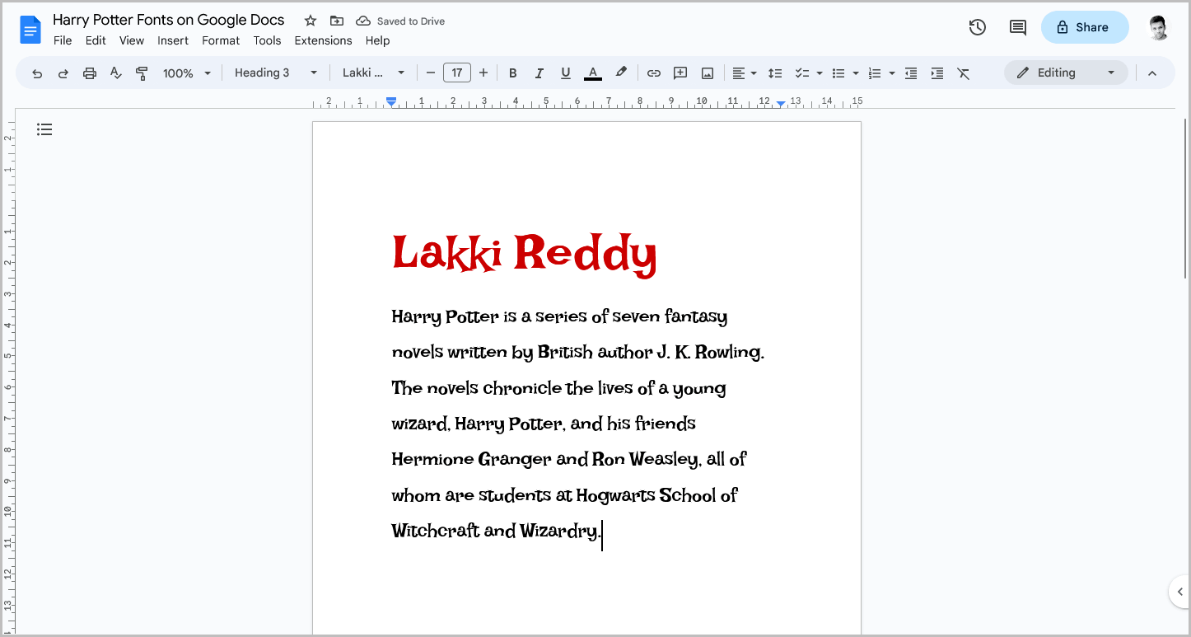Select the Paint format tool
This screenshot has height=637, width=1191.
(x=142, y=73)
